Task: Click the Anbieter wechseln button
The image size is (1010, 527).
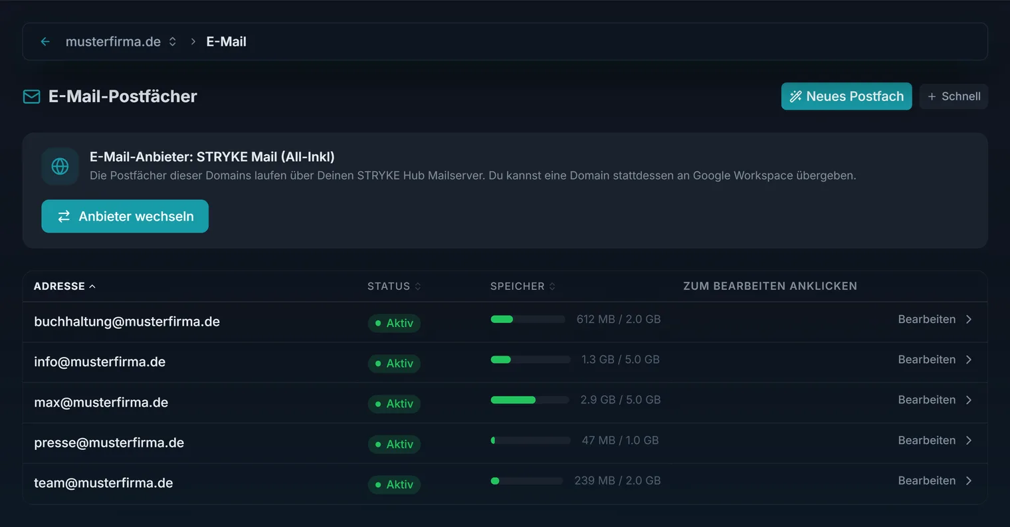Action: (125, 217)
